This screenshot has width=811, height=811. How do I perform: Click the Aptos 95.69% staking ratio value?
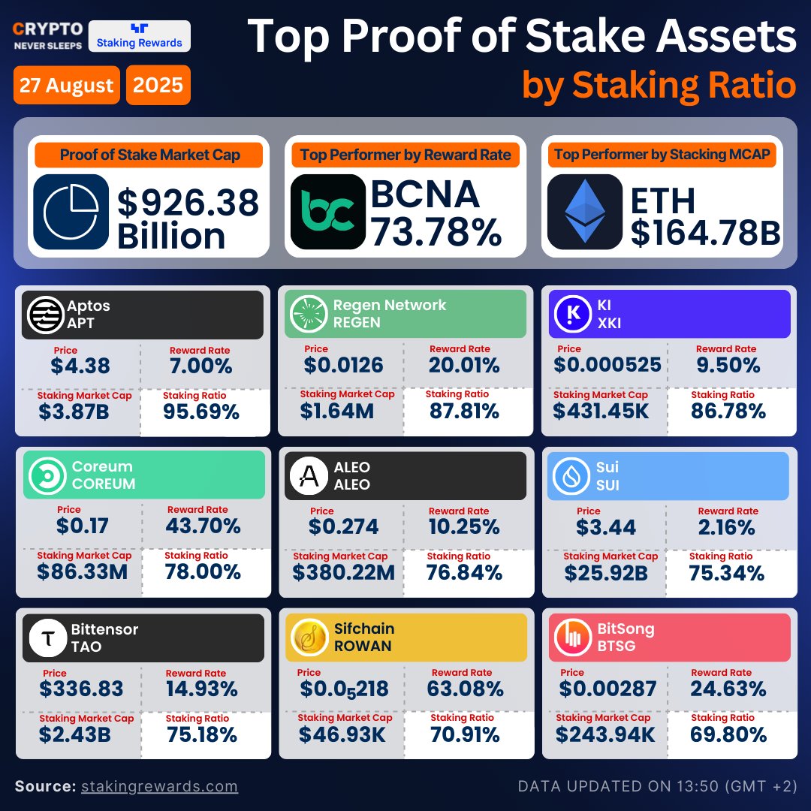click(201, 412)
